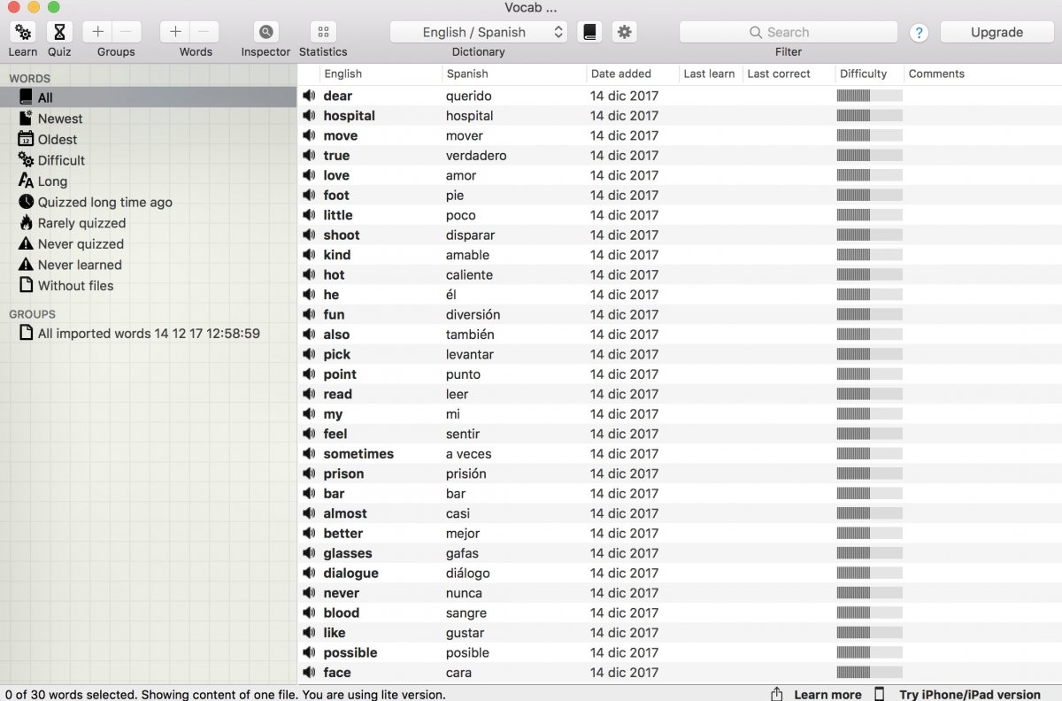
Task: Click the Upgrade button
Action: click(997, 32)
